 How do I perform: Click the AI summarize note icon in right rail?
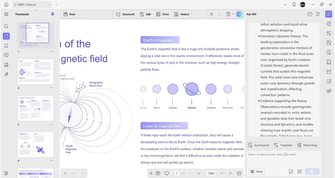[x=329, y=53]
